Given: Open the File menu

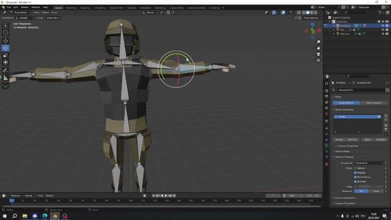Looking at the screenshot, I should point(9,7).
